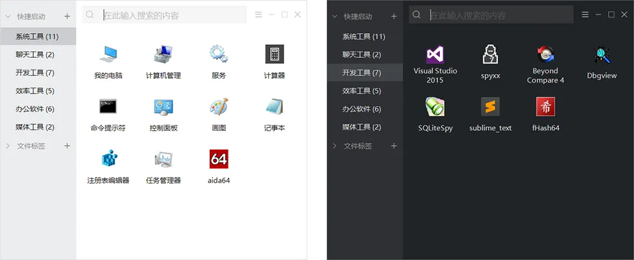This screenshot has width=634, height=260.
Task: Launch Beyond Compare 4 icon
Action: click(545, 54)
